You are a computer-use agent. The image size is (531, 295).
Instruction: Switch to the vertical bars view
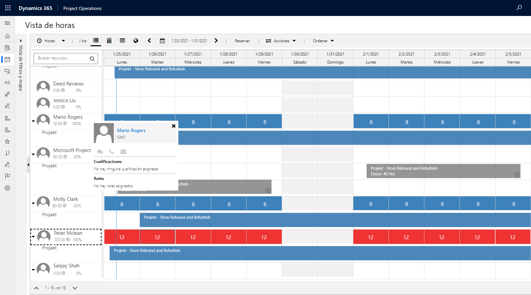pos(109,41)
